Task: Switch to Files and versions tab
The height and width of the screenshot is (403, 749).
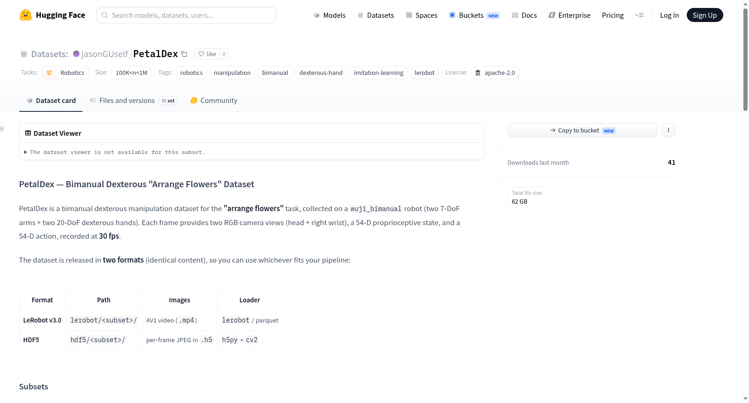Action: point(133,101)
